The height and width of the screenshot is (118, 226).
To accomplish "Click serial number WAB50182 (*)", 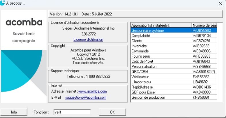I will 204,72.
